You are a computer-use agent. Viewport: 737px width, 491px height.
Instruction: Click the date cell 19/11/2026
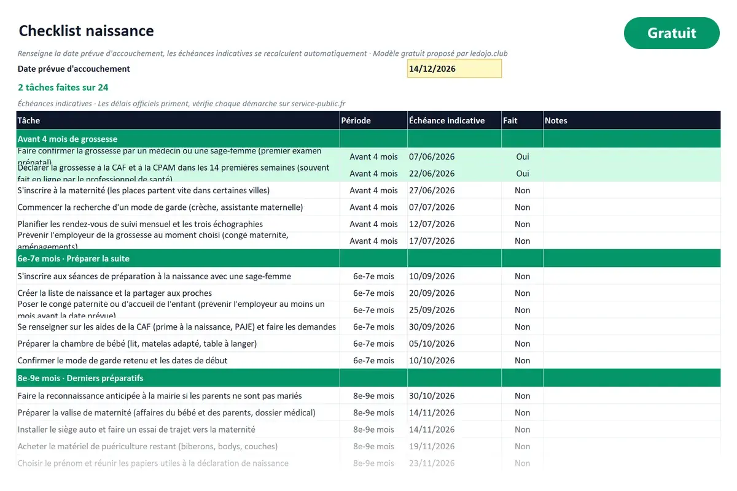click(x=454, y=447)
